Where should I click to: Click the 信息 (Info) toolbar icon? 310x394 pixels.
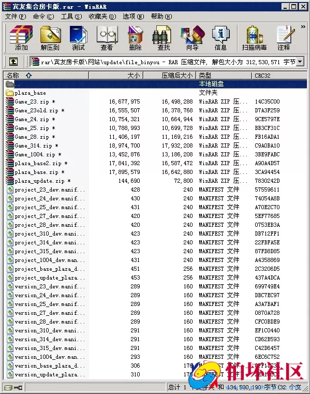[x=220, y=38]
